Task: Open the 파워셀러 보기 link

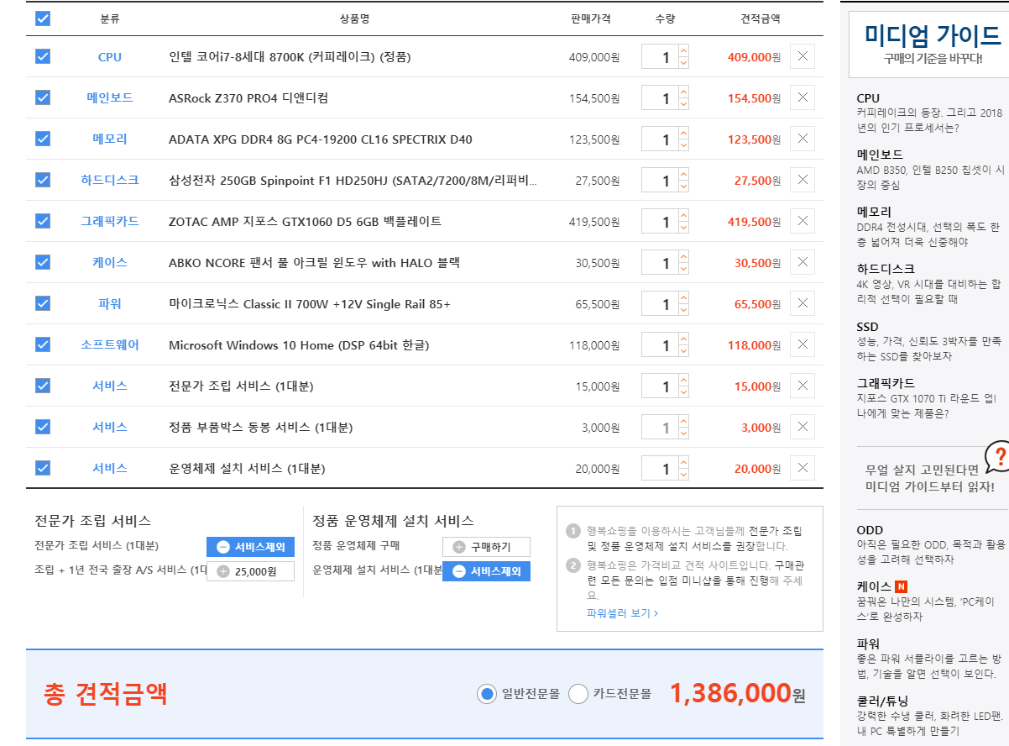Action: (x=621, y=613)
